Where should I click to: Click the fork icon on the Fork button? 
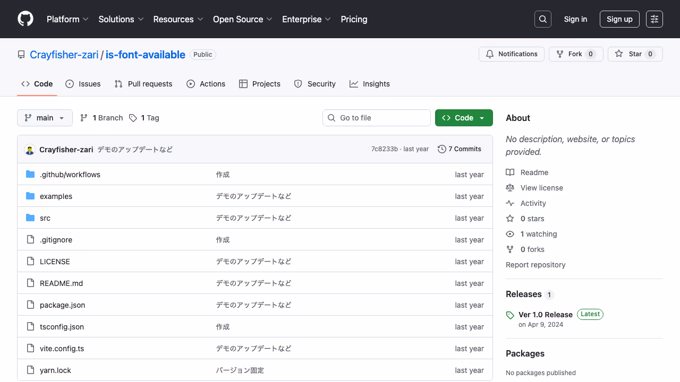[559, 54]
